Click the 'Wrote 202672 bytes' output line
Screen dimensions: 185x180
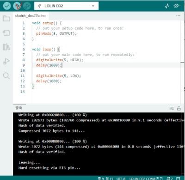pyautogui.click(x=102, y=120)
